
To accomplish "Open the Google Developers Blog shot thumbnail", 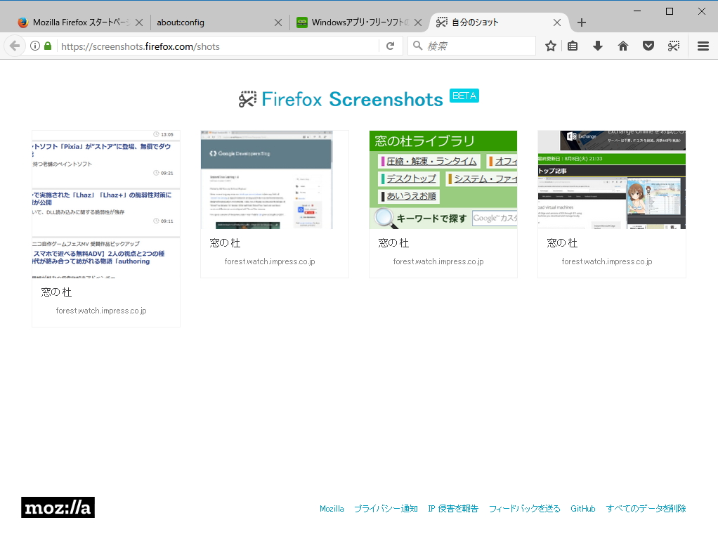I will pos(274,179).
